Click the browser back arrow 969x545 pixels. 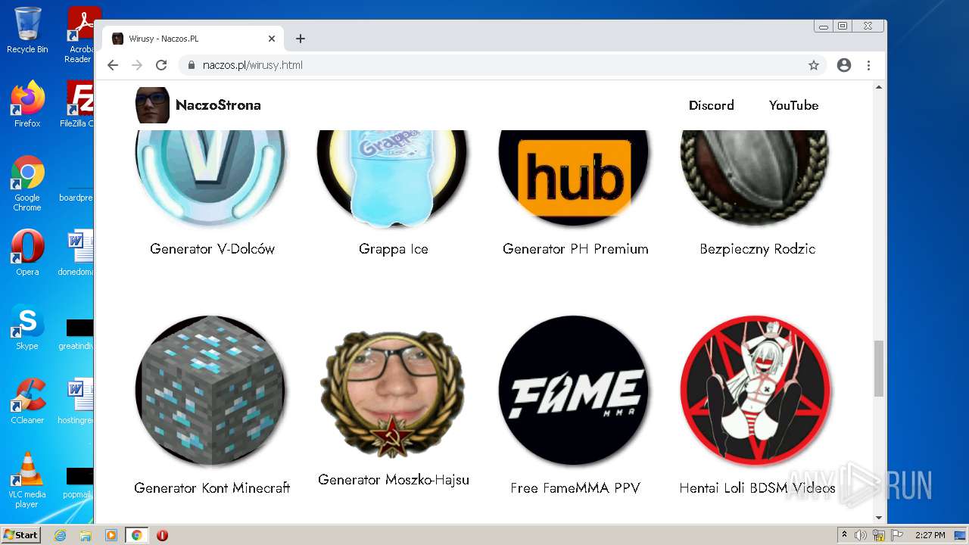pyautogui.click(x=113, y=65)
